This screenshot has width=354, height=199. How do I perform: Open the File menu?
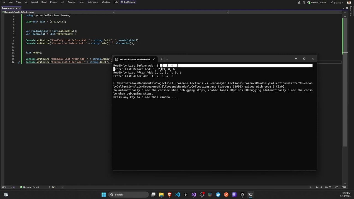coord(4,2)
